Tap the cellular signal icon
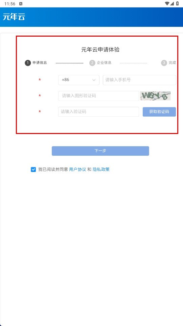This screenshot has height=326, width=183. (x=172, y=3)
